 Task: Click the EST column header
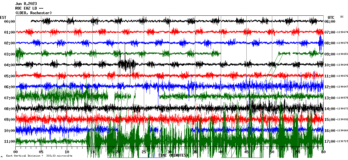click(x=3, y=17)
